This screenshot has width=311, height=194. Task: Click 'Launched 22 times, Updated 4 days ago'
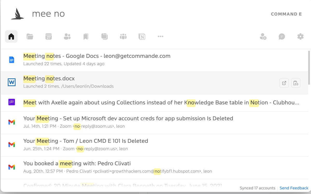point(64,64)
